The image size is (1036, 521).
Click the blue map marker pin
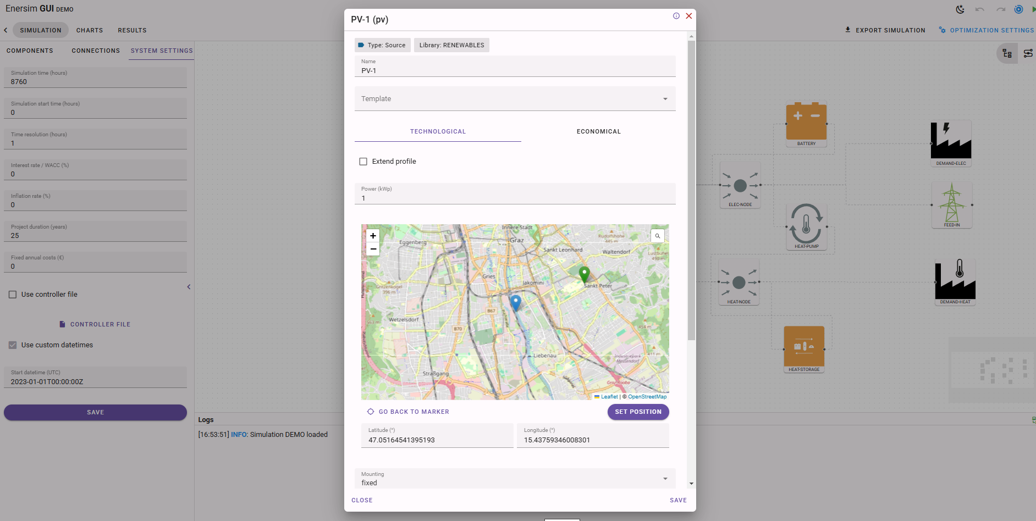(x=515, y=302)
